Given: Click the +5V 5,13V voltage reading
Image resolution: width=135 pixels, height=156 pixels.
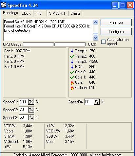Looking at the screenshot, I should [x=18, y=147].
